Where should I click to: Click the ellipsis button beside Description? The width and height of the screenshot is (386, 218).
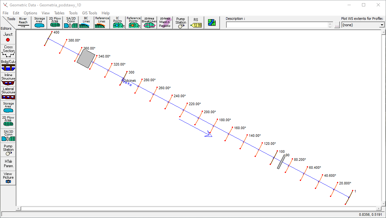tap(337, 25)
